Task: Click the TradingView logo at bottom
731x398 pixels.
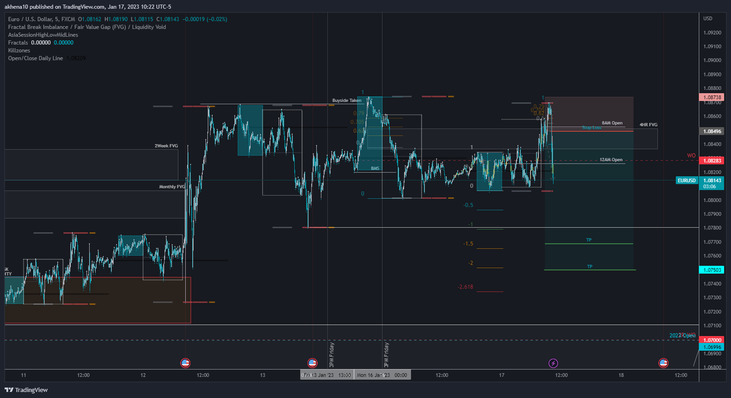Action: tap(26, 390)
